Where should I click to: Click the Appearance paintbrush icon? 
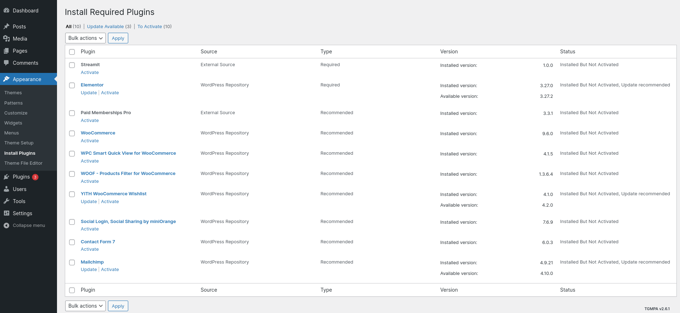pyautogui.click(x=6, y=79)
